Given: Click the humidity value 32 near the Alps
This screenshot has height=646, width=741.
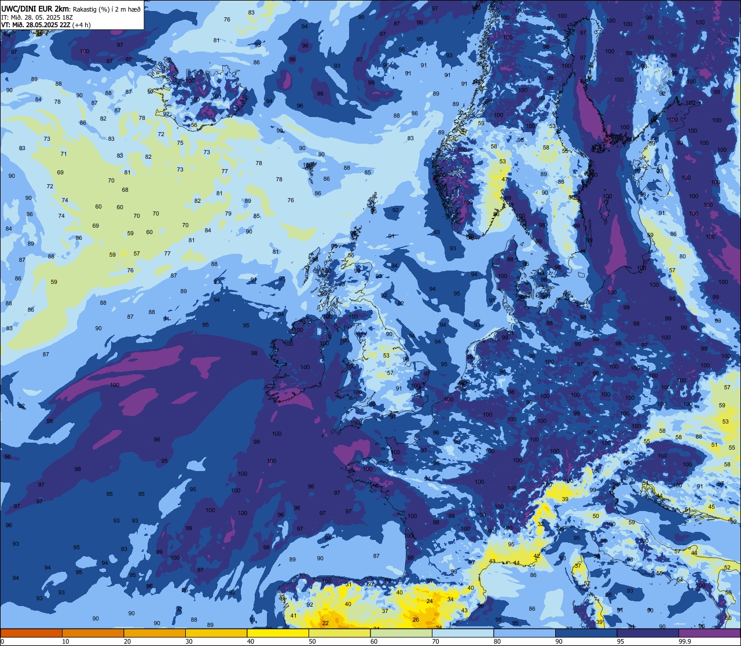Looking at the screenshot, I should (x=540, y=524).
